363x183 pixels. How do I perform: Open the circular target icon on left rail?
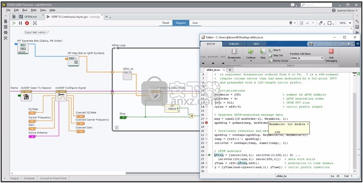(x=6, y=33)
